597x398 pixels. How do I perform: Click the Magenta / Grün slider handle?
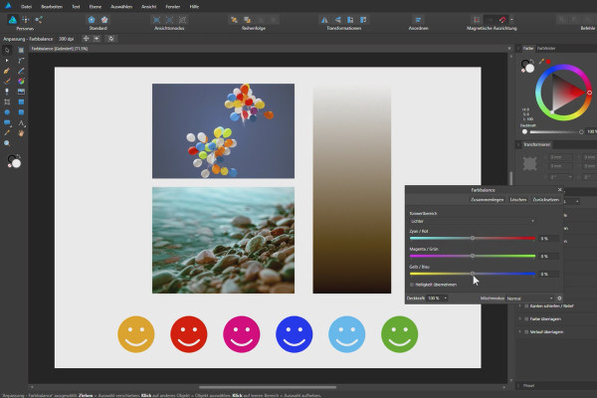[x=472, y=256]
